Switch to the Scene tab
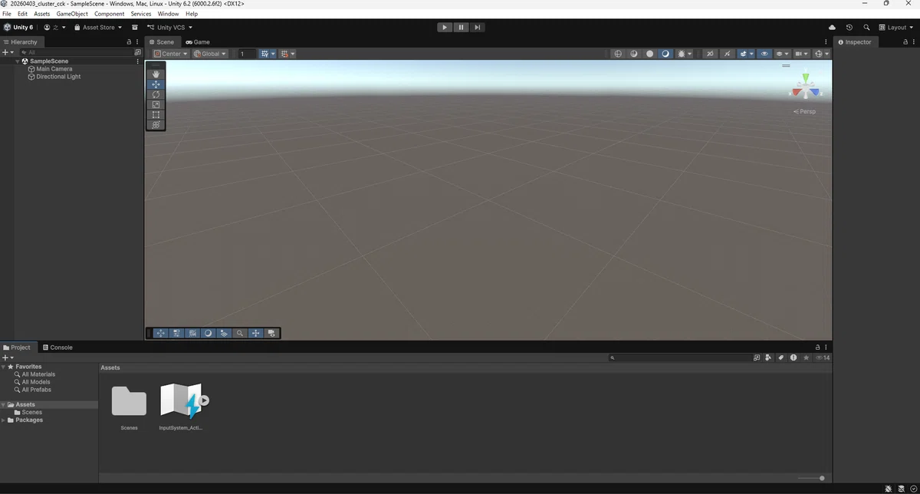The width and height of the screenshot is (920, 494). coord(162,42)
